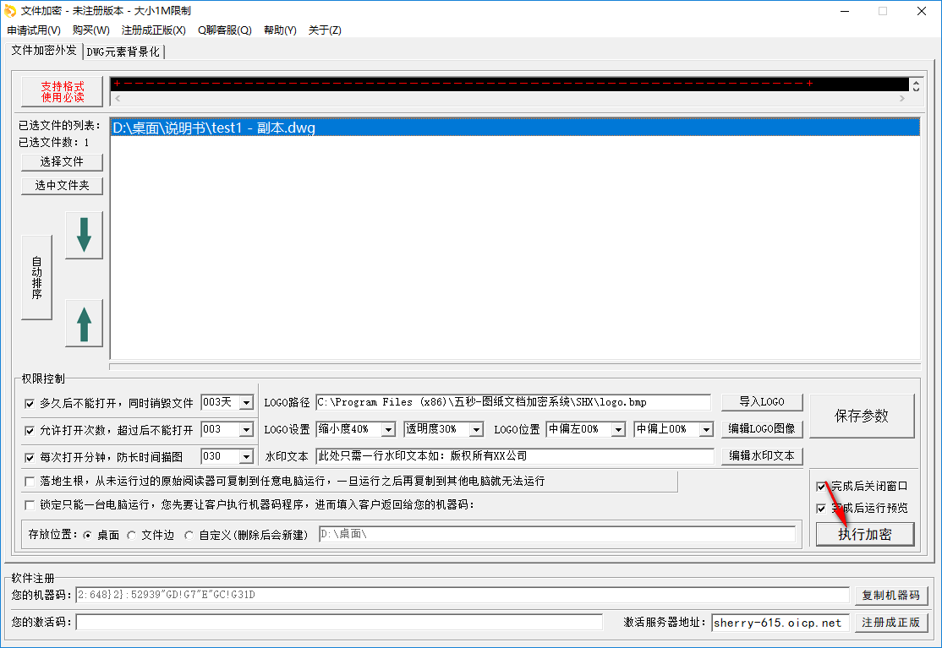Toggle 完成后关闭窗口 checkbox
The width and height of the screenshot is (942, 648).
click(x=821, y=486)
